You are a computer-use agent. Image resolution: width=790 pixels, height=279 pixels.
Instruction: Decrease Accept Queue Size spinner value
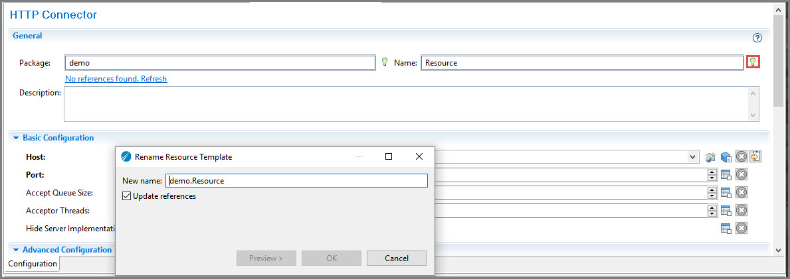(712, 195)
